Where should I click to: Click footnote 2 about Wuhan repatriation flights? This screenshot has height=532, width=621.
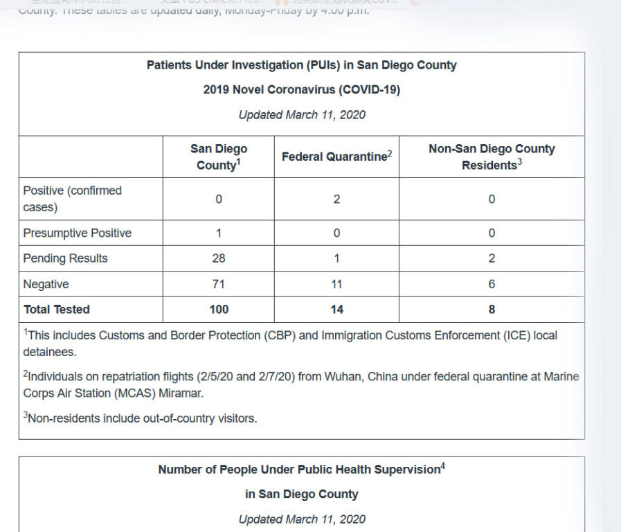(301, 384)
